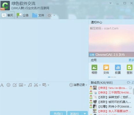Click the edit card icon beside Yanu
The image size is (134, 115).
131,88
